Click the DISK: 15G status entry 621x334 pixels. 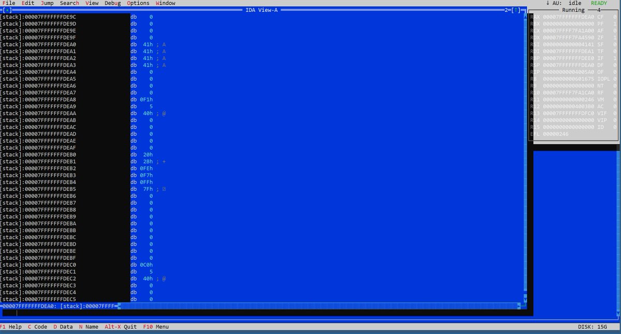tap(593, 327)
